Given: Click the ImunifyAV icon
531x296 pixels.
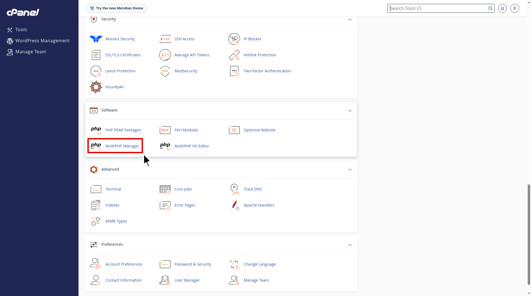Looking at the screenshot, I should pyautogui.click(x=96, y=87).
